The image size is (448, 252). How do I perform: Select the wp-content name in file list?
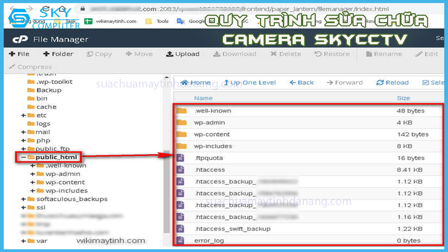tap(212, 134)
